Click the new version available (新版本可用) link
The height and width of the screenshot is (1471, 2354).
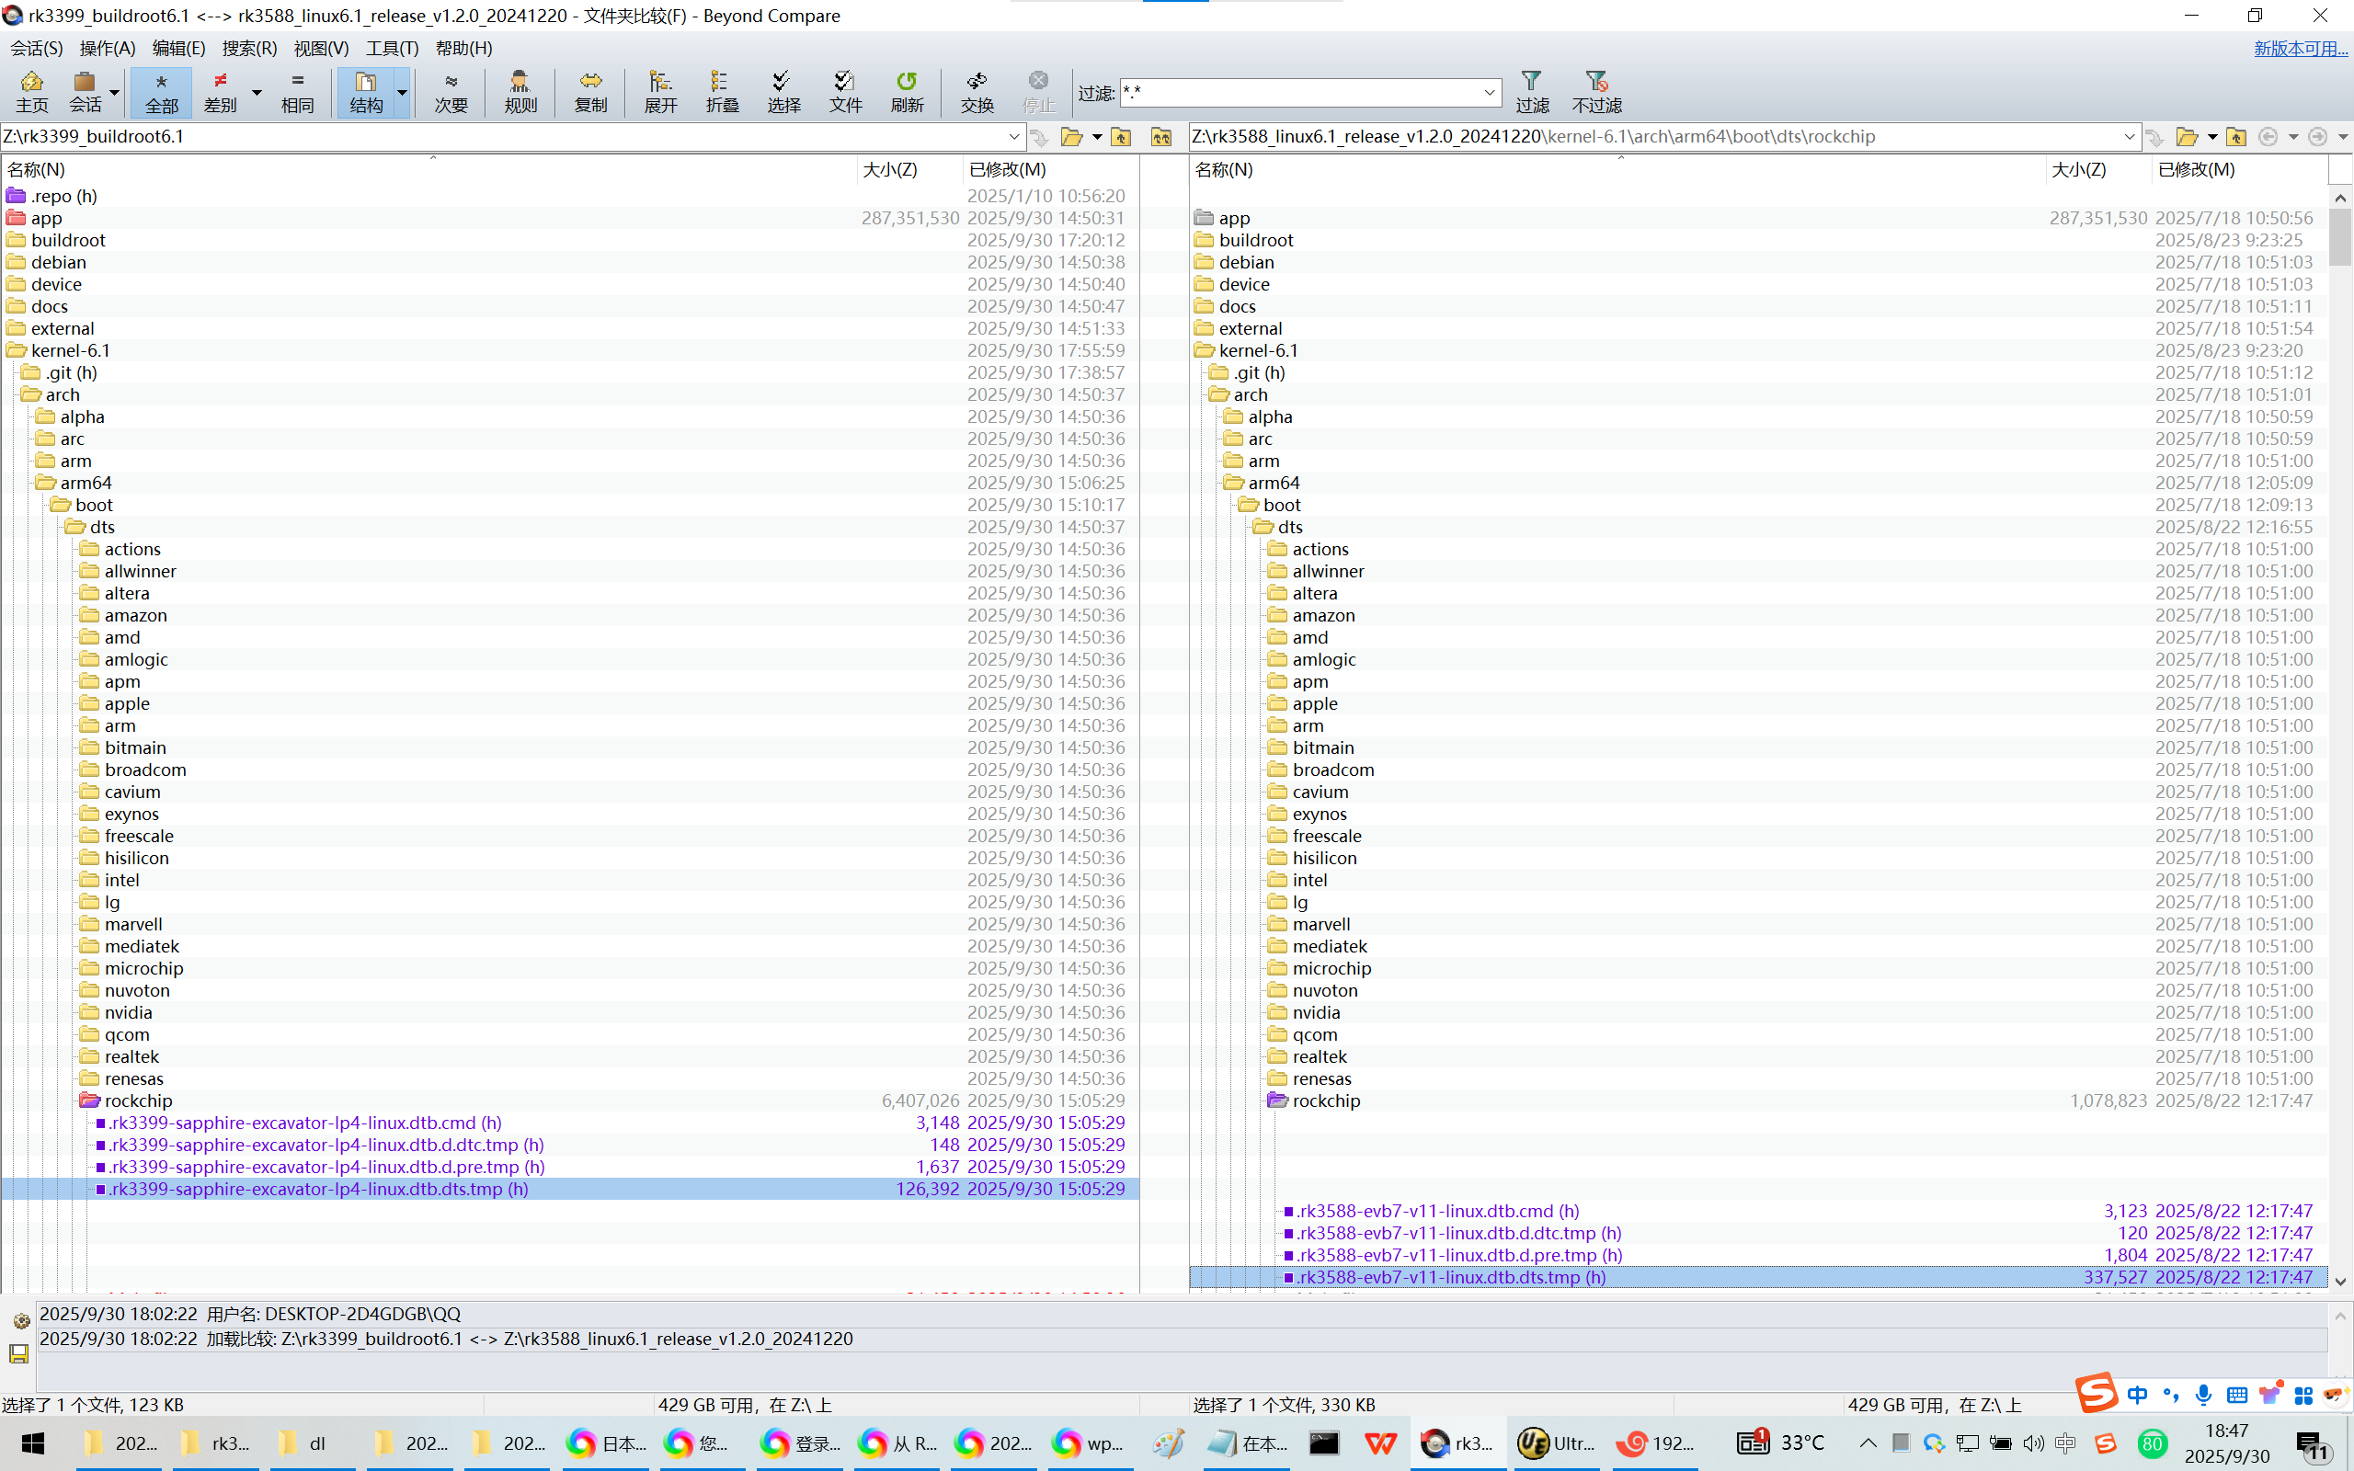[x=2300, y=48]
